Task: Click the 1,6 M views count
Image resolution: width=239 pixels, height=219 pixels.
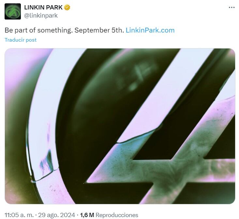Action: [x=87, y=215]
